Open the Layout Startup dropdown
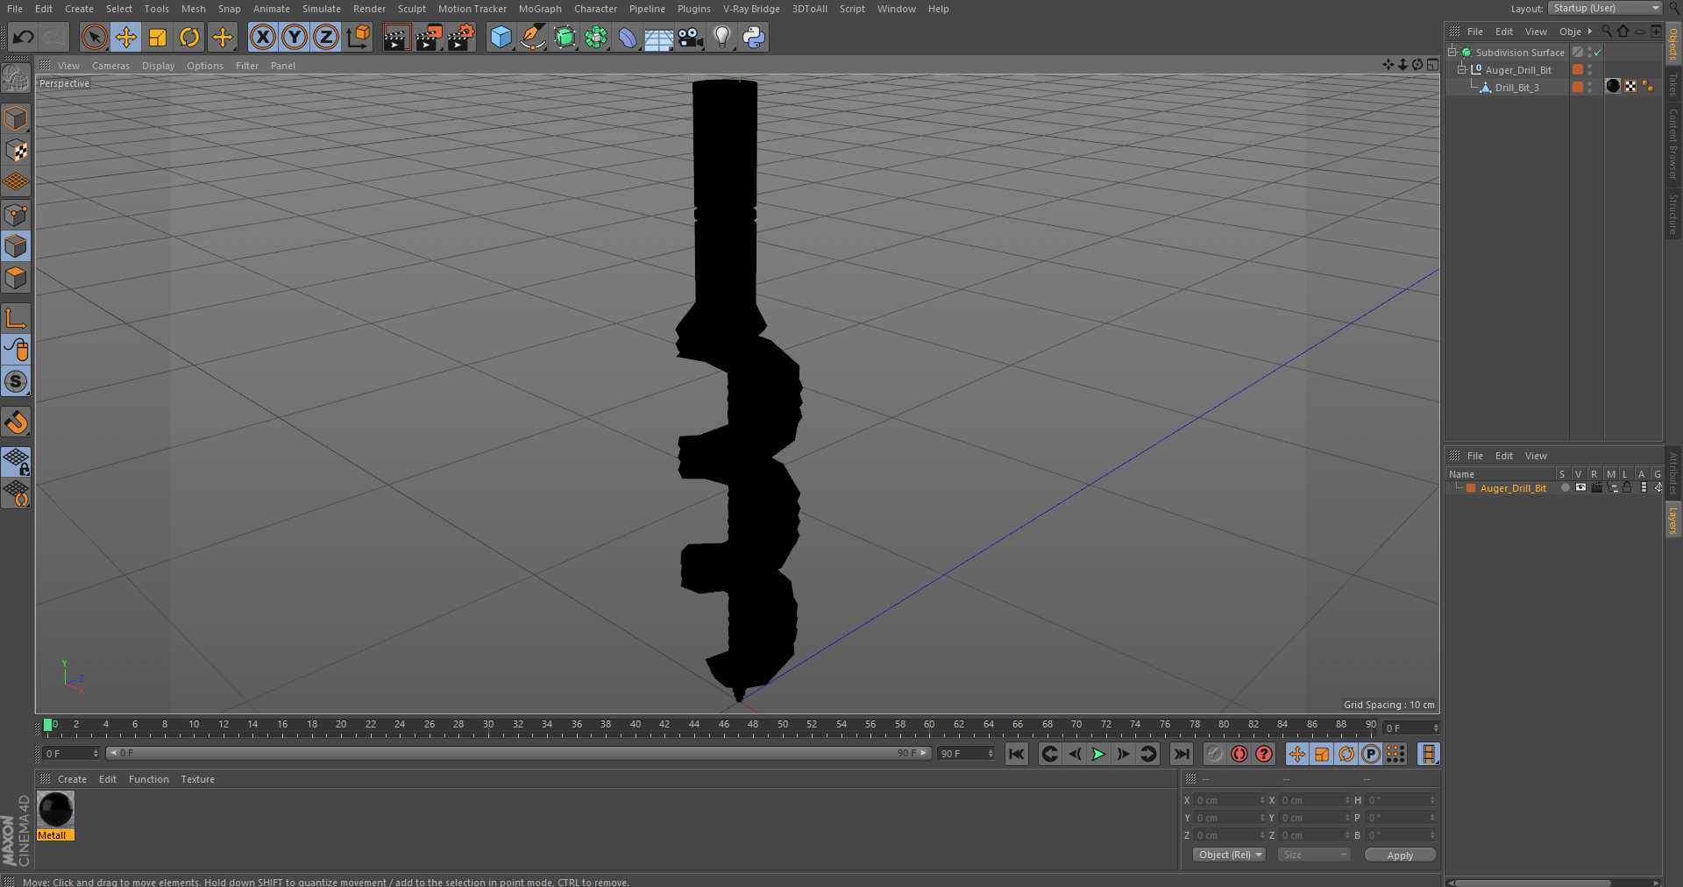This screenshot has height=887, width=1683. [x=1605, y=8]
